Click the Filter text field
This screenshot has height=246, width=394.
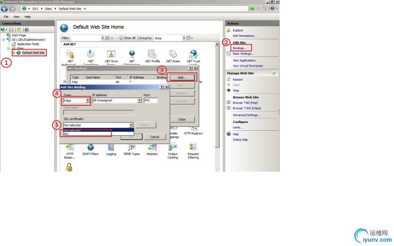pos(86,38)
